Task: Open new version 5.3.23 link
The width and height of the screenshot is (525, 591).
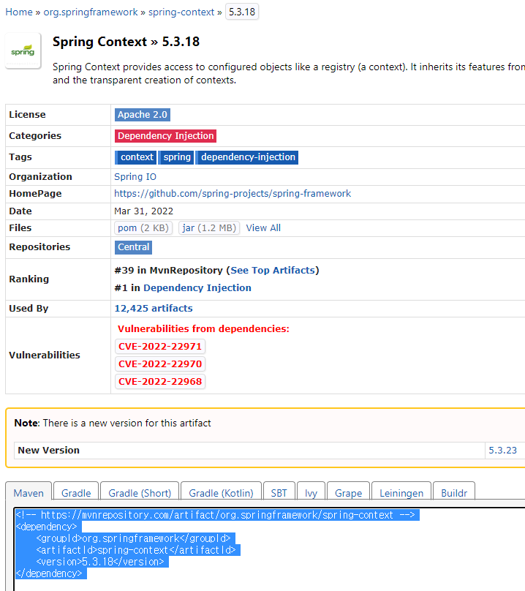Action: coord(503,451)
